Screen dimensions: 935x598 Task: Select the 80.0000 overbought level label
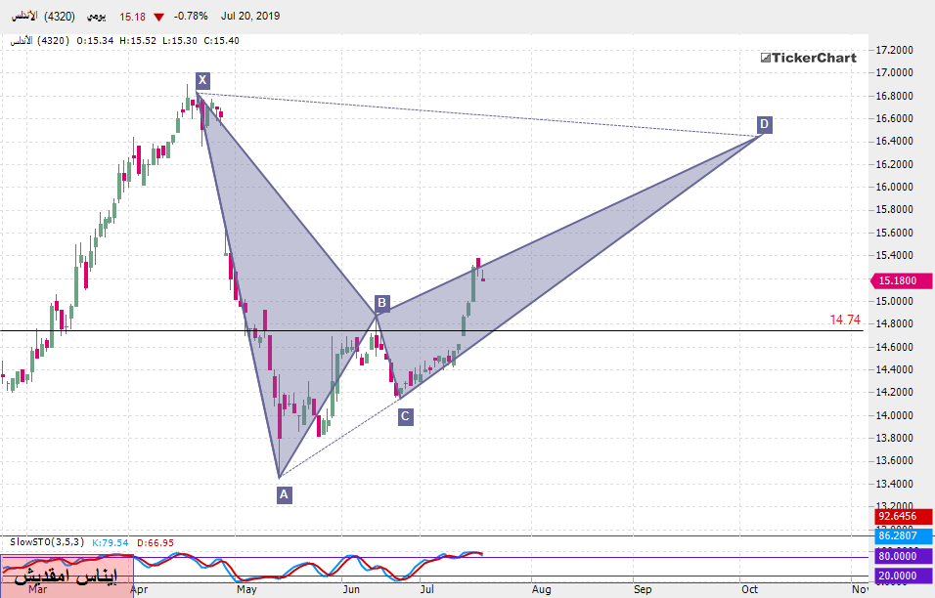pyautogui.click(x=897, y=556)
